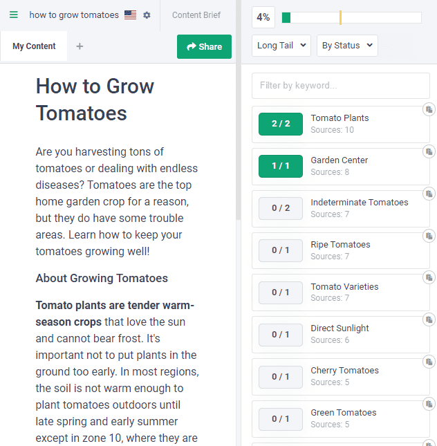Viewport: 437px width, 446px height.
Task: Click the 'How to Grow Tomatoes' heading
Action: 95,100
